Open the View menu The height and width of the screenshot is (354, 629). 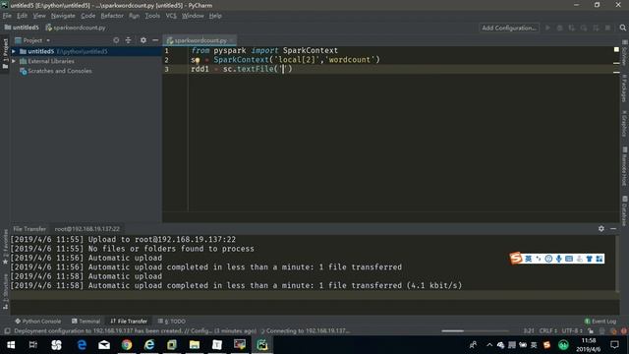pyautogui.click(x=39, y=16)
